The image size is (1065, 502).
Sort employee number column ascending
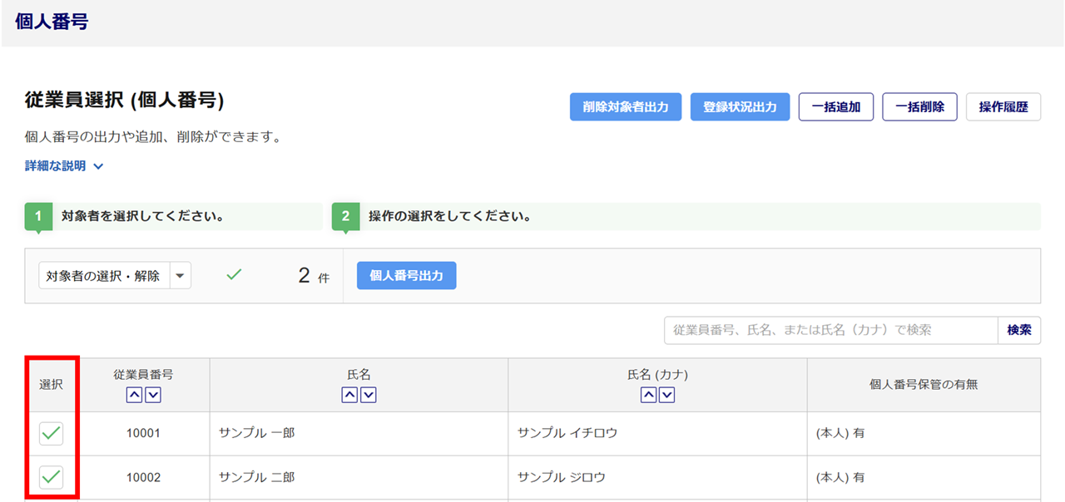pos(134,396)
